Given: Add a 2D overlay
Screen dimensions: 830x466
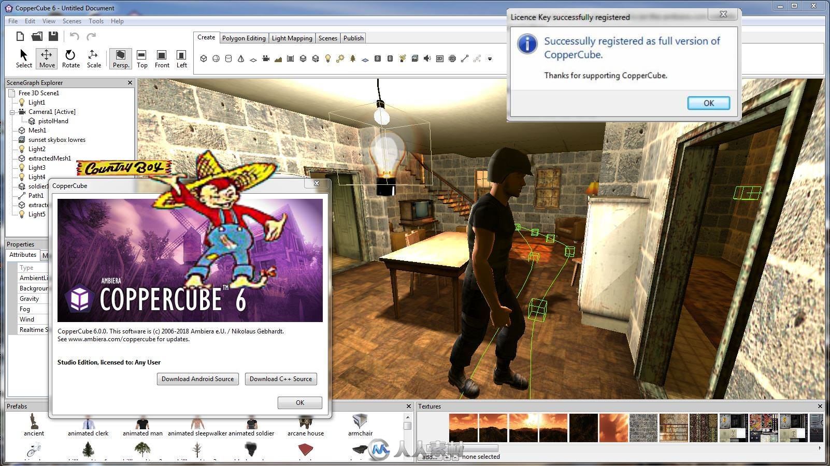Looking at the screenshot, I should [x=440, y=59].
